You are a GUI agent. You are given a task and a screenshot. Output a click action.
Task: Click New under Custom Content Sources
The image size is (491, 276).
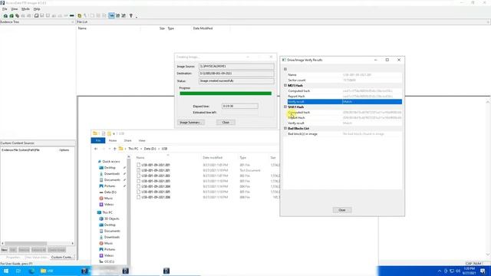click(4, 250)
